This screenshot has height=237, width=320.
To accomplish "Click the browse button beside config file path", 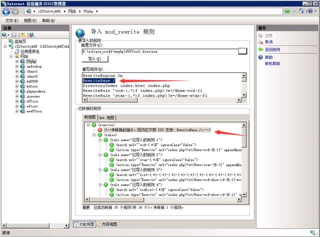I will pyautogui.click(x=242, y=51).
